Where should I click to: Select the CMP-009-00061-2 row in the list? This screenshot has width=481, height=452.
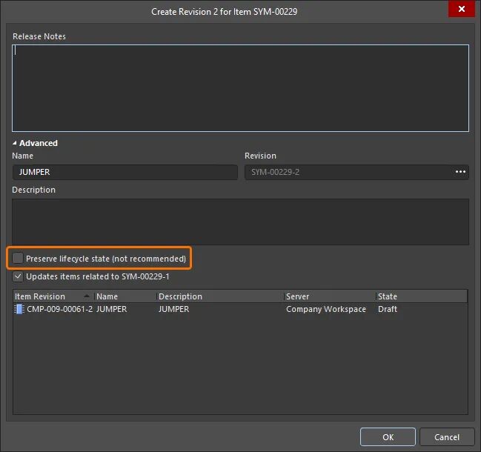(59, 309)
